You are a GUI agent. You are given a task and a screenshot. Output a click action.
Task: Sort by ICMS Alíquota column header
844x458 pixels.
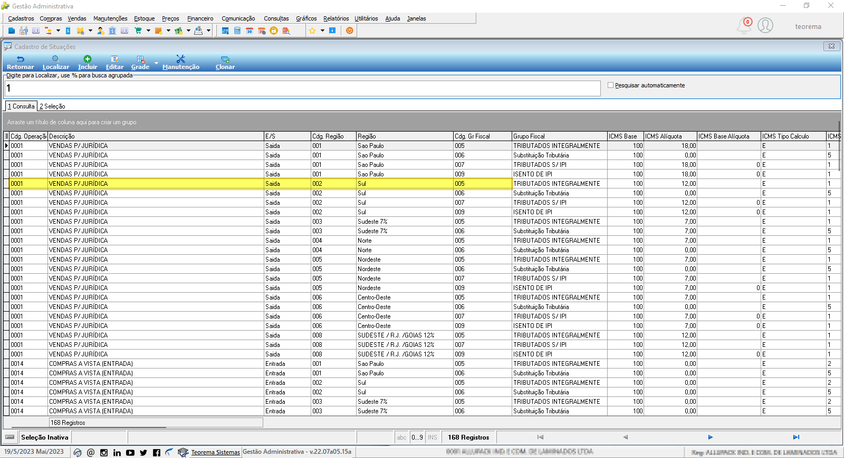coord(670,136)
